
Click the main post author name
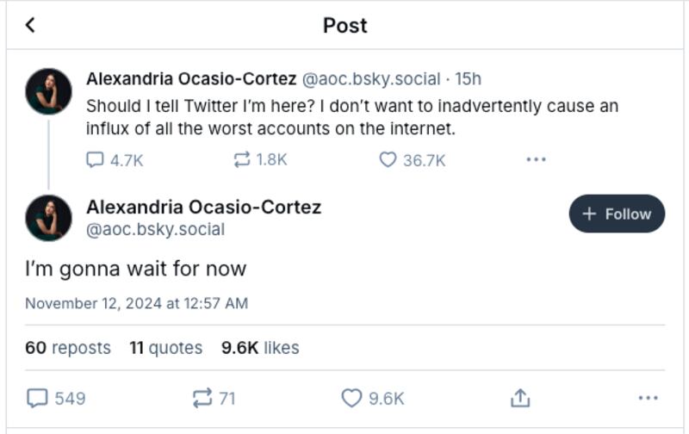coord(203,207)
